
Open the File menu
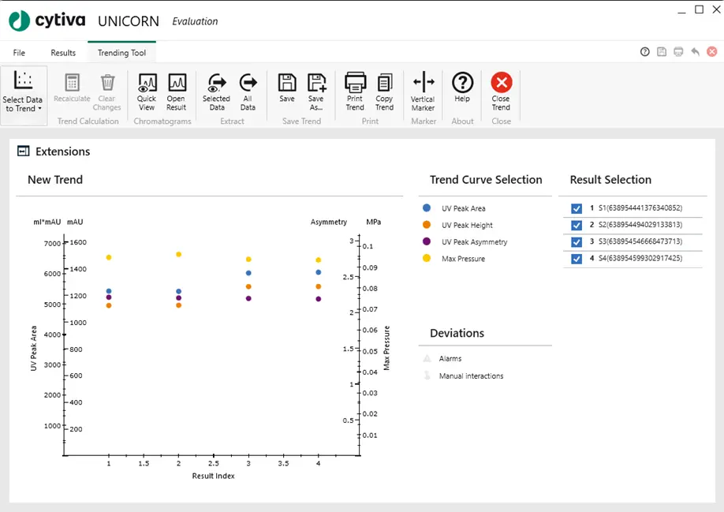19,53
